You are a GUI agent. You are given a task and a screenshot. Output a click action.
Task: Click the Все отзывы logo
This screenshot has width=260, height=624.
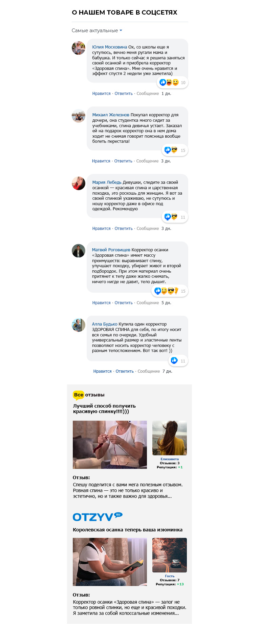pyautogui.click(x=89, y=395)
